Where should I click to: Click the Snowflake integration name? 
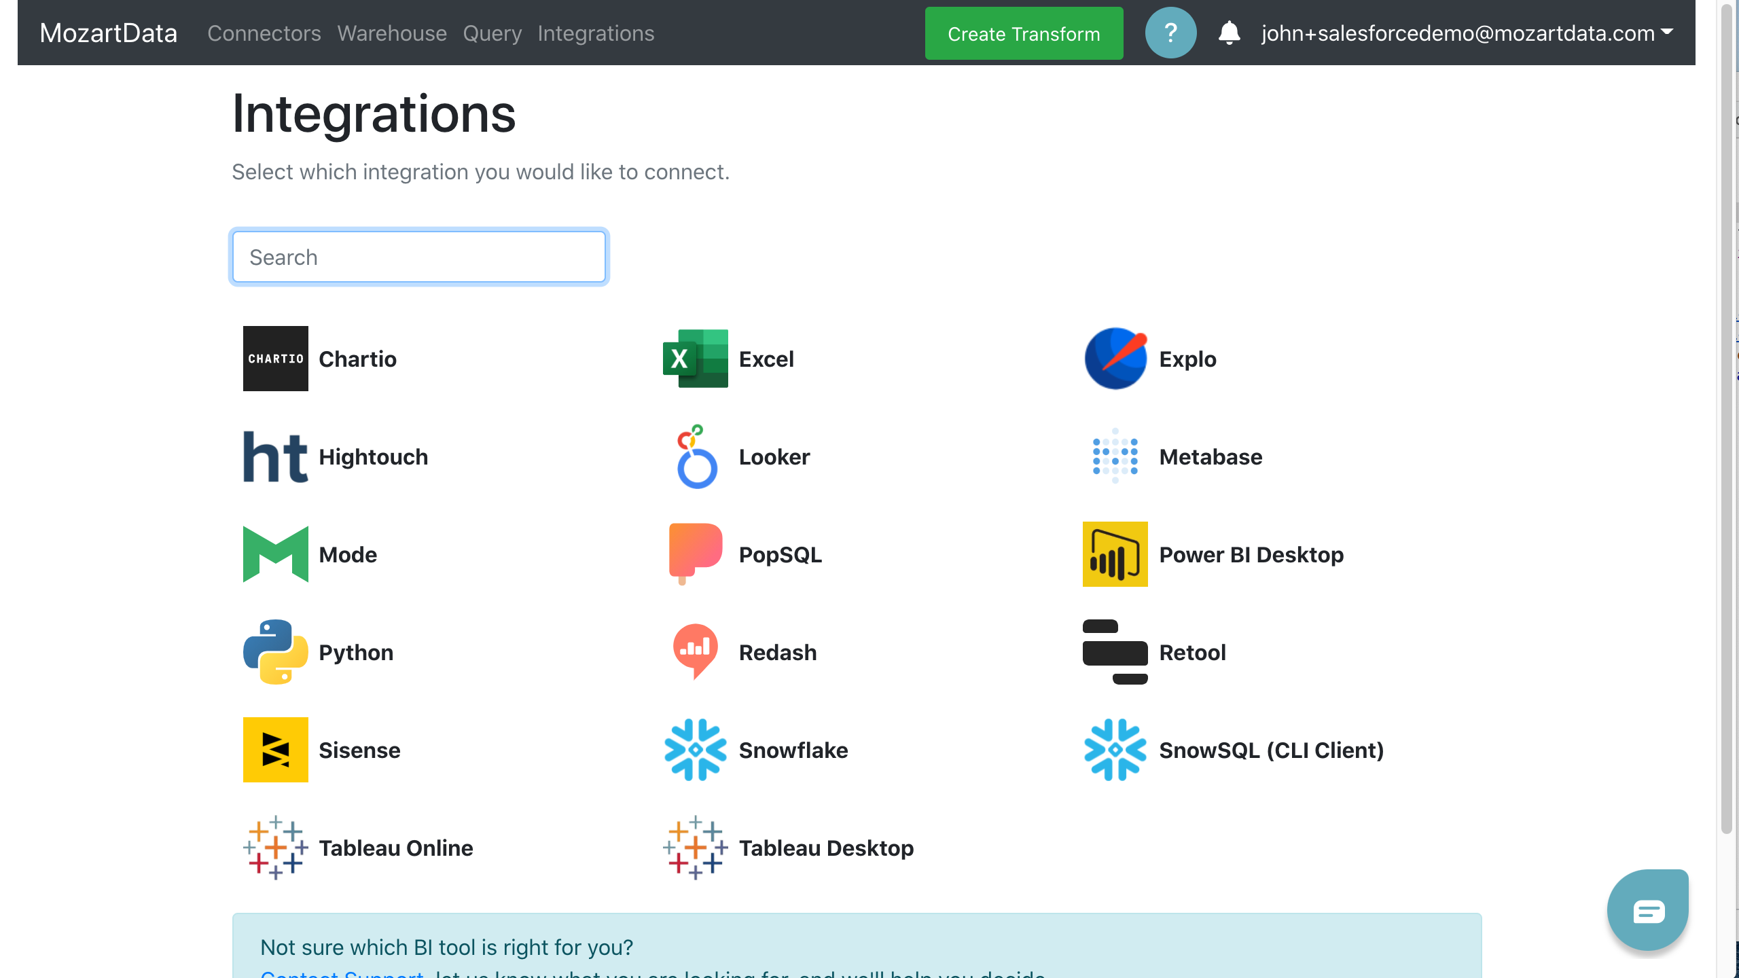(x=793, y=750)
